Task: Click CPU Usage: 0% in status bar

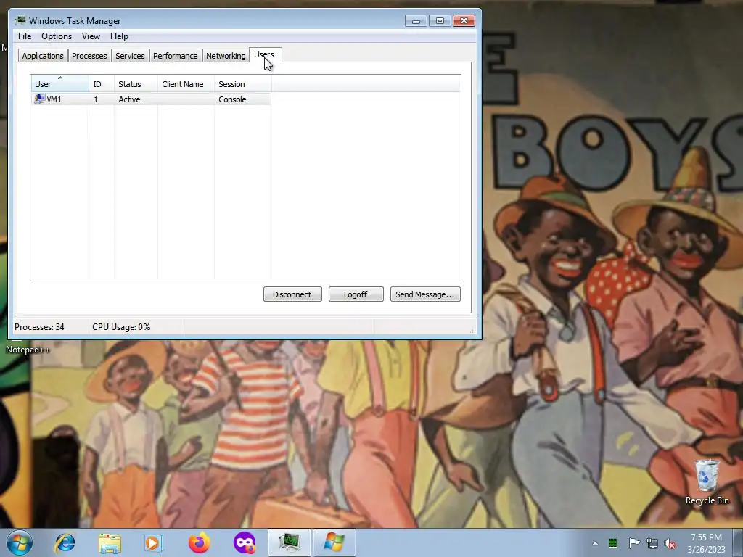Action: 121,327
